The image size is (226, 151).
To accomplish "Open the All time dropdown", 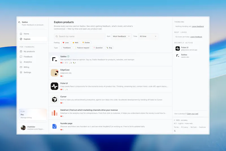I will pyautogui.click(x=148, y=36).
